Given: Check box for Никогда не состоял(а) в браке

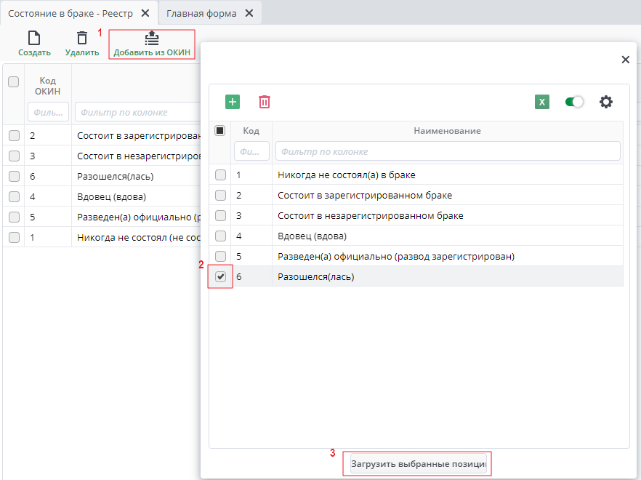Looking at the screenshot, I should (x=220, y=175).
